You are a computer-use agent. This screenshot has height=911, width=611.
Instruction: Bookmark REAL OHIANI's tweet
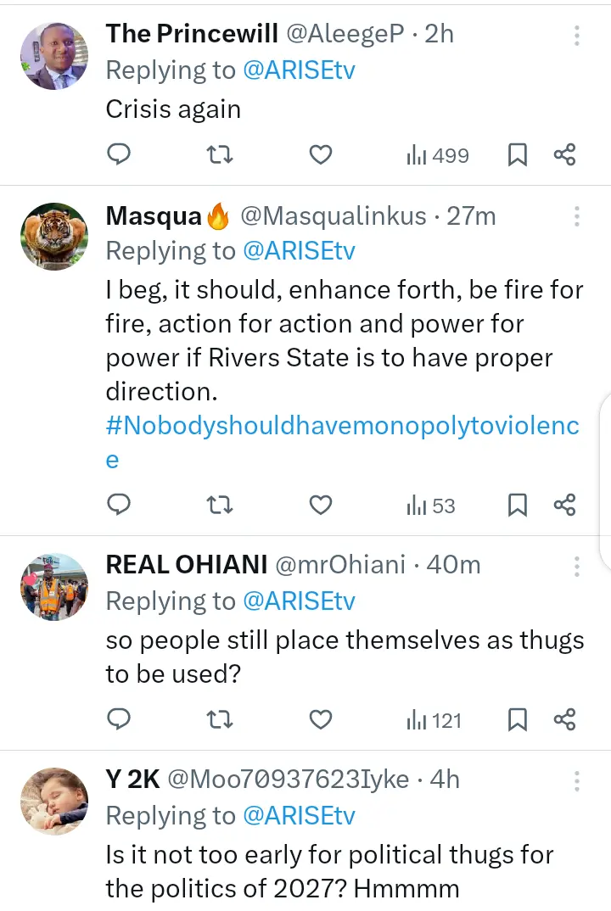point(517,720)
